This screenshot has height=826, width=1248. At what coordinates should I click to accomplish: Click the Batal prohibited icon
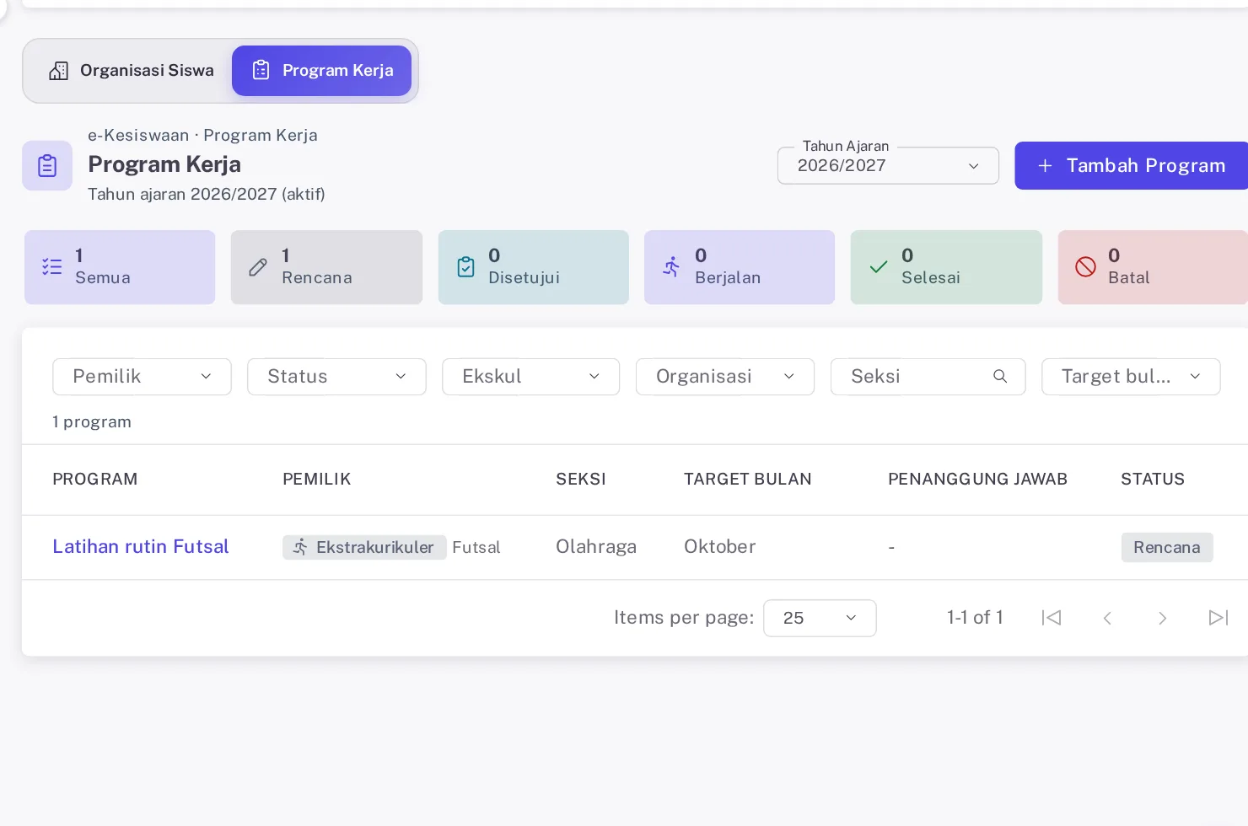(x=1085, y=267)
